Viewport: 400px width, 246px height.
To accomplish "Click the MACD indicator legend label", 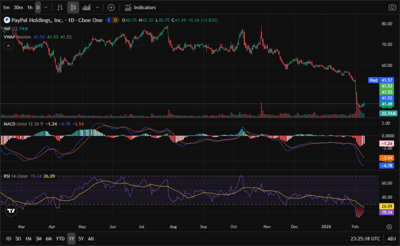I will click(10, 124).
